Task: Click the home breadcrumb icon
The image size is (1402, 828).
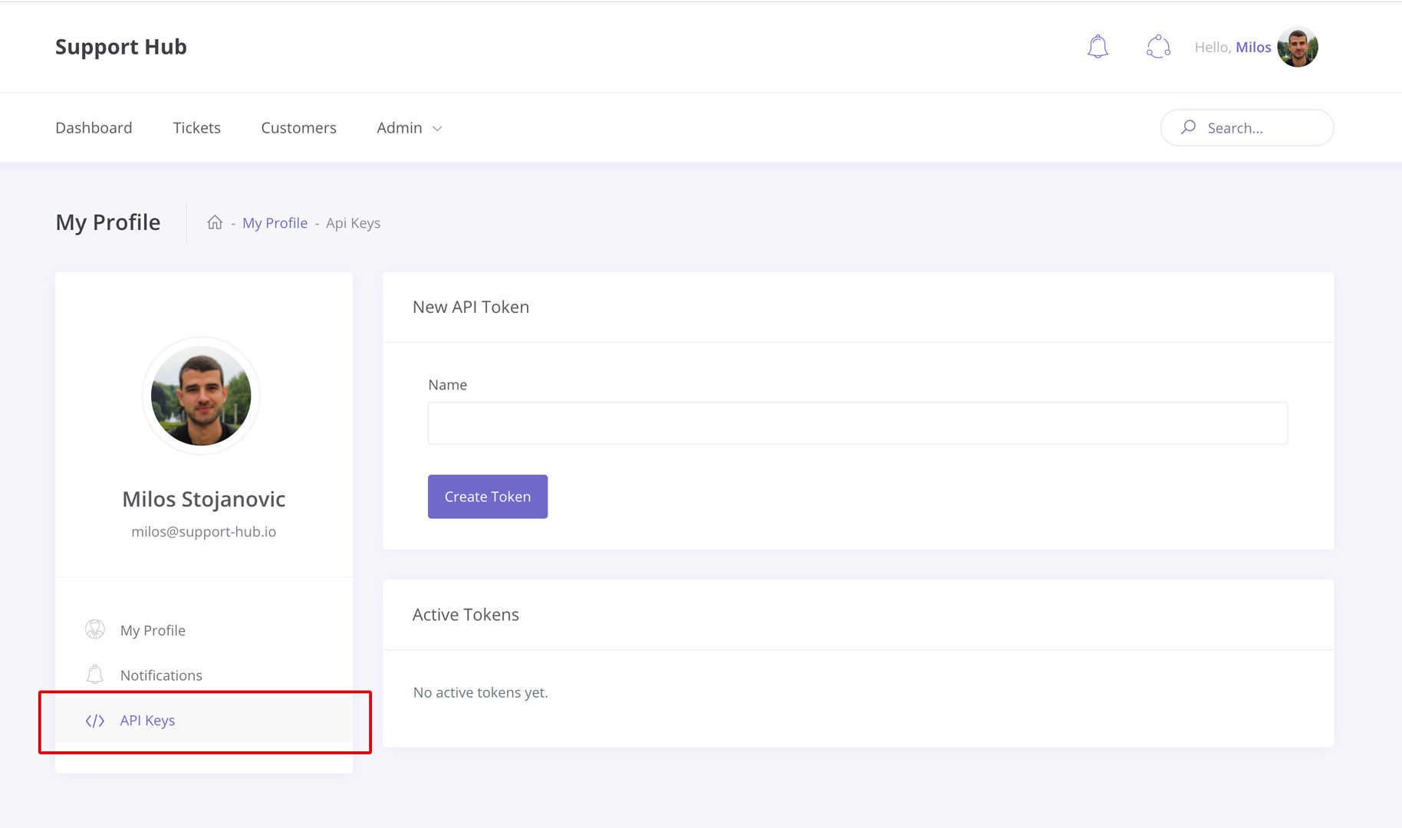Action: [x=215, y=222]
